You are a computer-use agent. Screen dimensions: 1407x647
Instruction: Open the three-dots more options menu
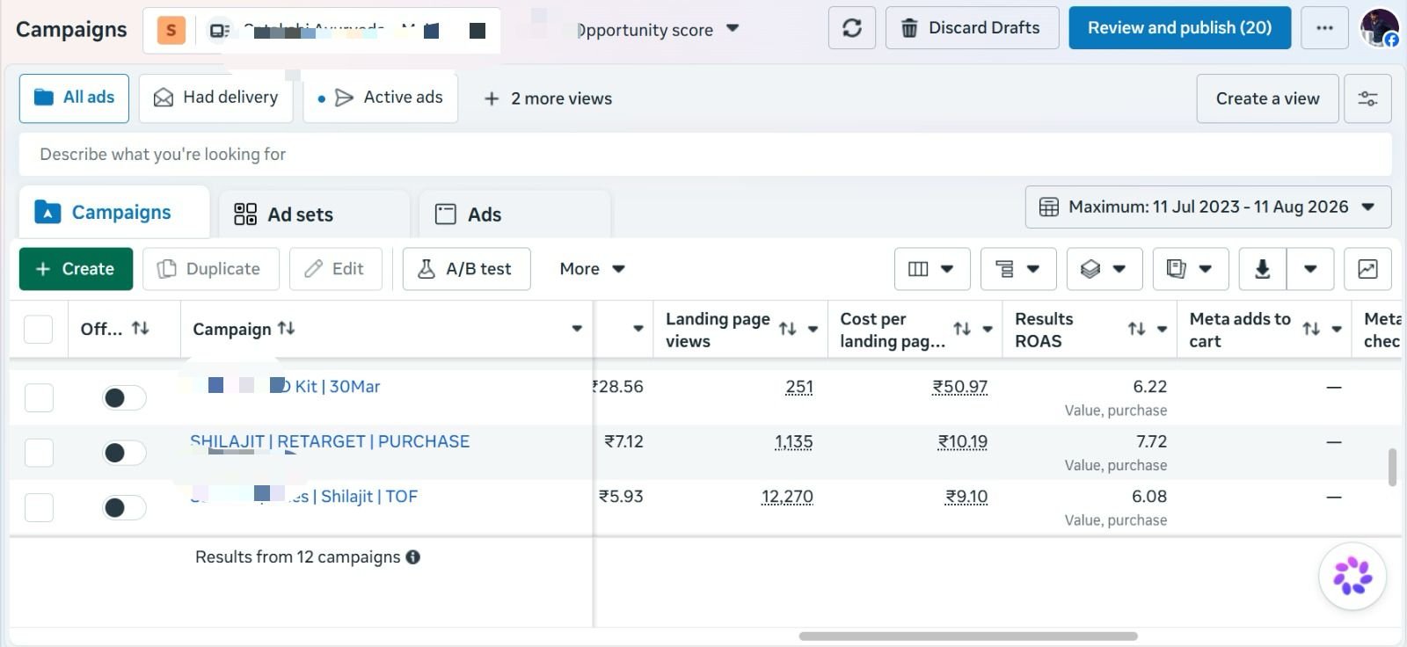1324,28
